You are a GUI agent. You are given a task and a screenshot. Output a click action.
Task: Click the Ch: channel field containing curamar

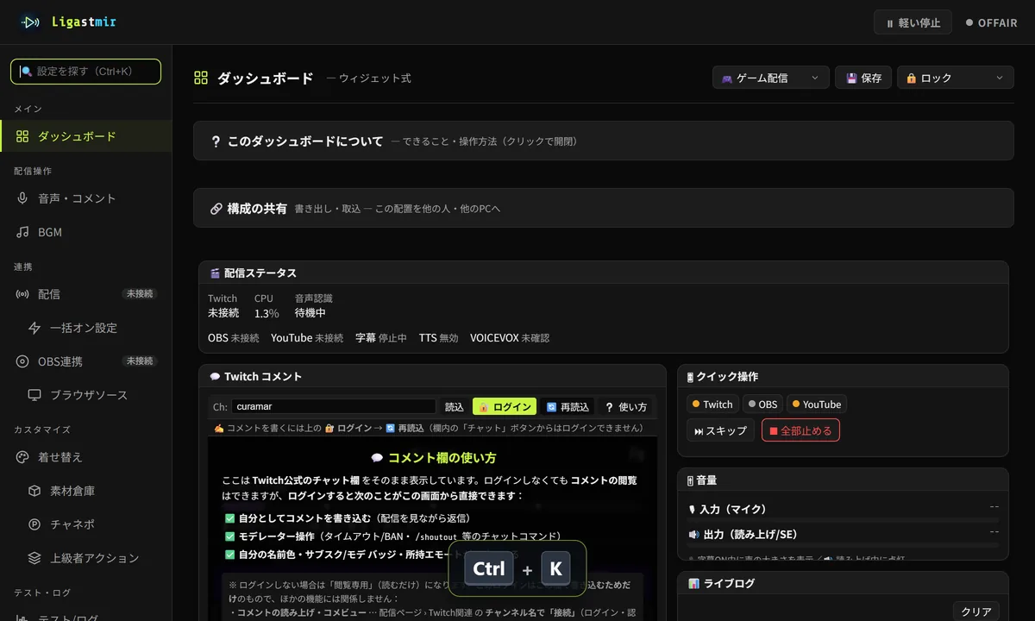[x=334, y=406]
